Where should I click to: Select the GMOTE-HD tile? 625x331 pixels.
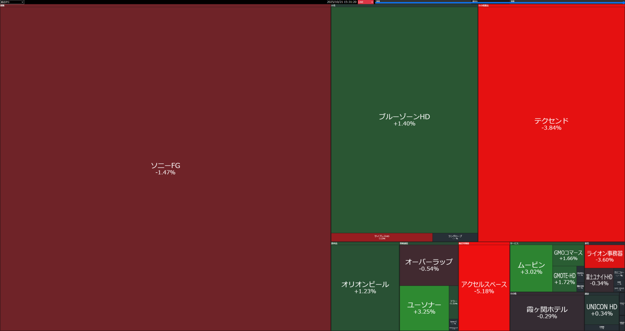(x=564, y=279)
